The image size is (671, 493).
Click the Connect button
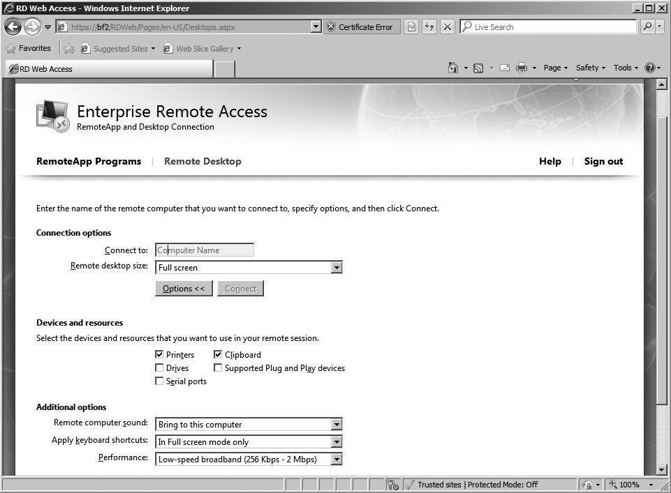(240, 289)
